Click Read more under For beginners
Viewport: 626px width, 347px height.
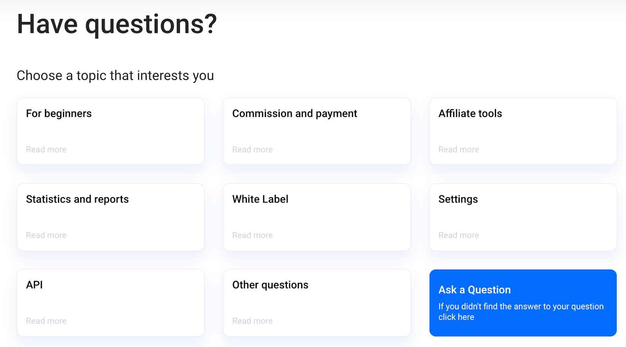[x=46, y=149]
